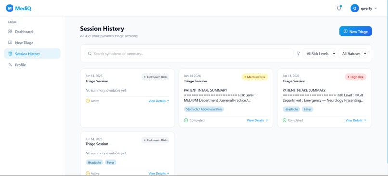Screen dimensions: 388x176
Task: Open the All Statuses dropdown
Action: (x=353, y=54)
